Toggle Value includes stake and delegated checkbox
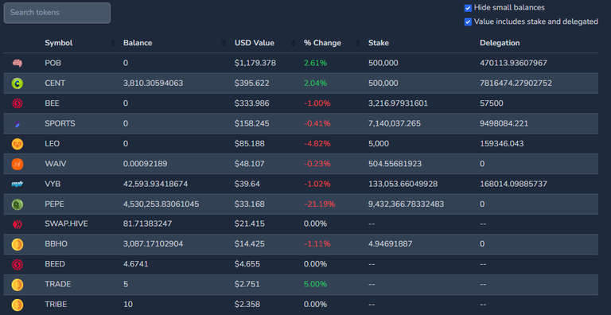This screenshot has width=611, height=315. tap(468, 21)
